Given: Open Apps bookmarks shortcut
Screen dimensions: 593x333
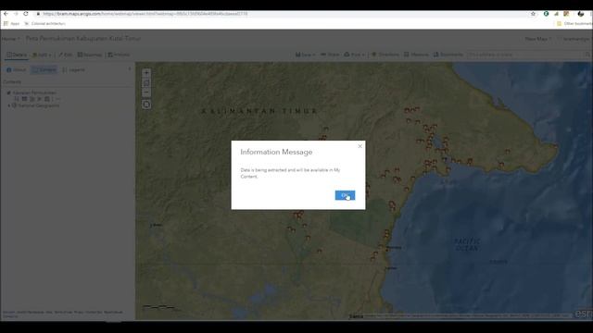Looking at the screenshot, I should [x=11, y=23].
